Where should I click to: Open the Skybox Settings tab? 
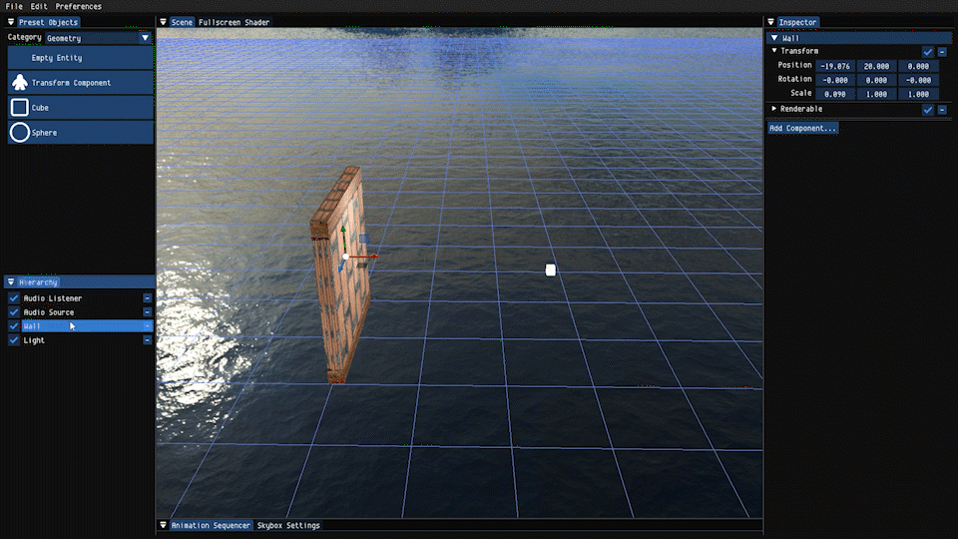coord(288,525)
